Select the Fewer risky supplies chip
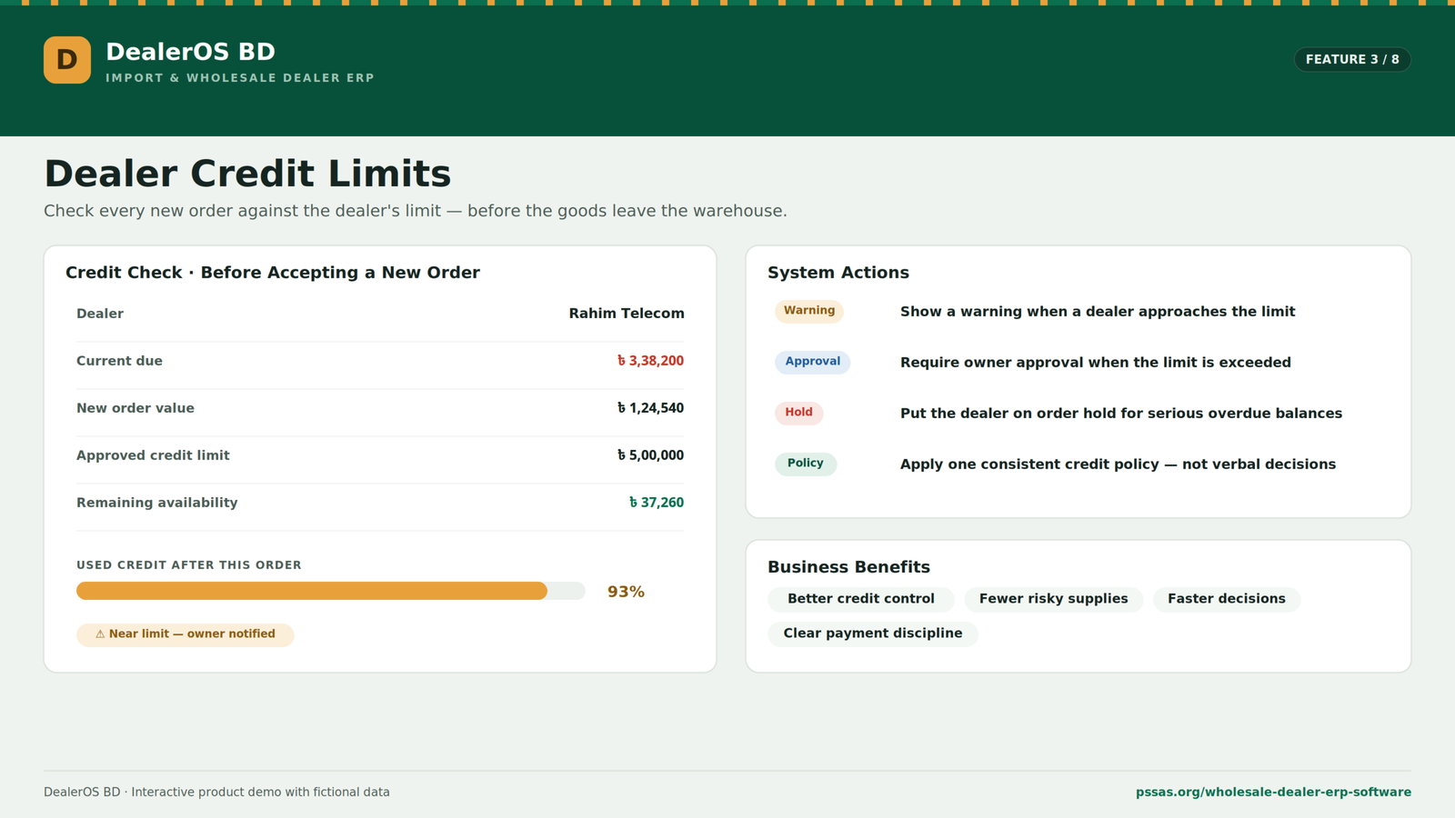Image resolution: width=1455 pixels, height=818 pixels. (x=1053, y=599)
